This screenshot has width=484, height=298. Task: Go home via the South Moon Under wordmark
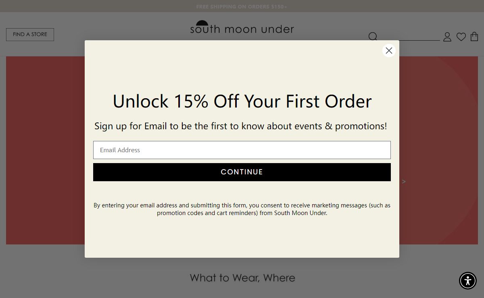[242, 29]
